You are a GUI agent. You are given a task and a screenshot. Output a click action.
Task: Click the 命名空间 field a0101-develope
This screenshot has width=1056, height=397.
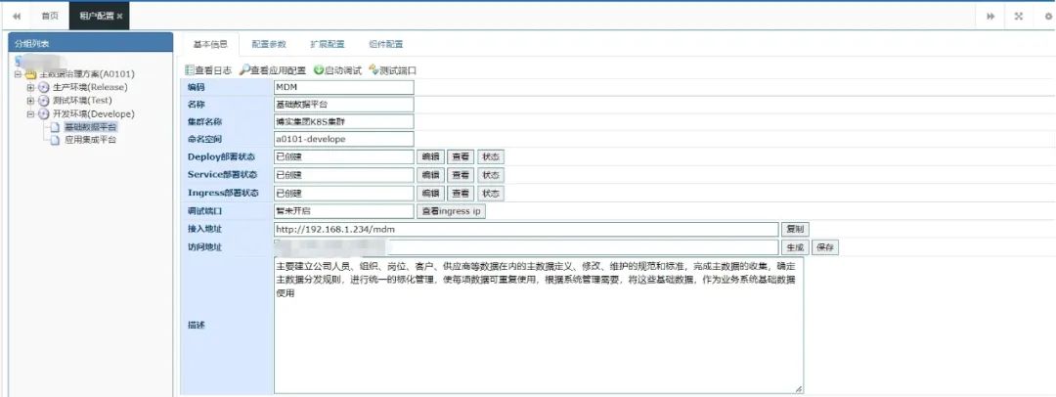tap(343, 139)
